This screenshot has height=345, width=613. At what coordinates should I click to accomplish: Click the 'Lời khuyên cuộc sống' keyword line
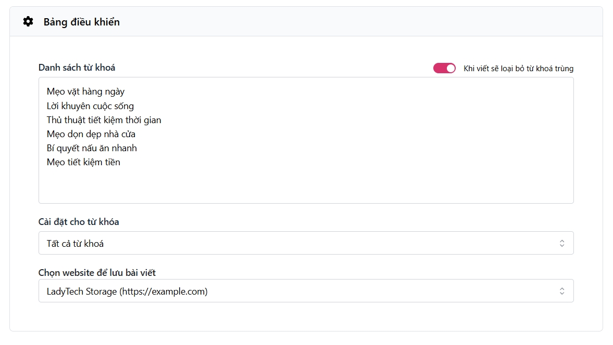pos(90,106)
